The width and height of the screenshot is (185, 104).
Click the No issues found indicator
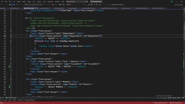(x=11, y=98)
